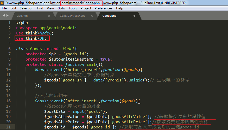The width and height of the screenshot is (228, 130).
Task: Switch to the GoodsController.php tab
Action: [72, 16]
